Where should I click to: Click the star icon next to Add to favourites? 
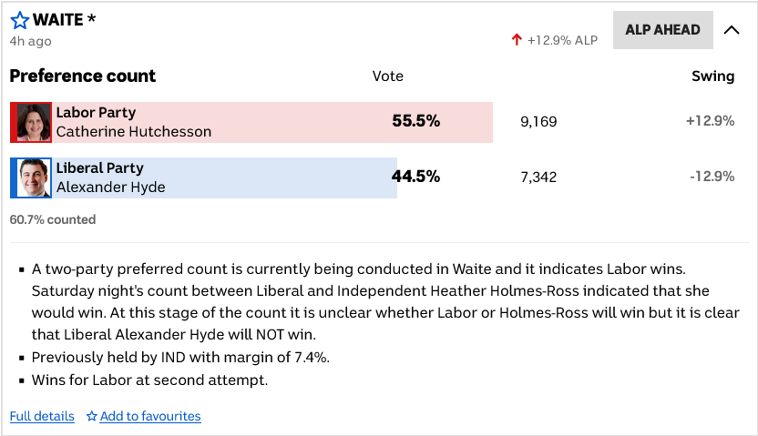(92, 416)
